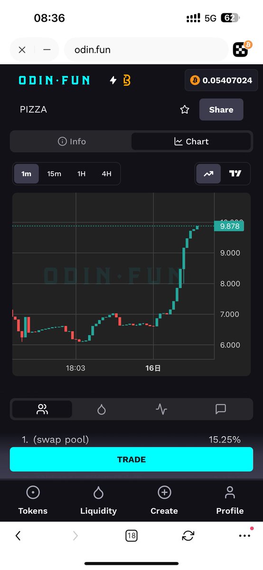This screenshot has width=263, height=570.
Task: Tap the odin.fun address bar
Action: point(146,49)
